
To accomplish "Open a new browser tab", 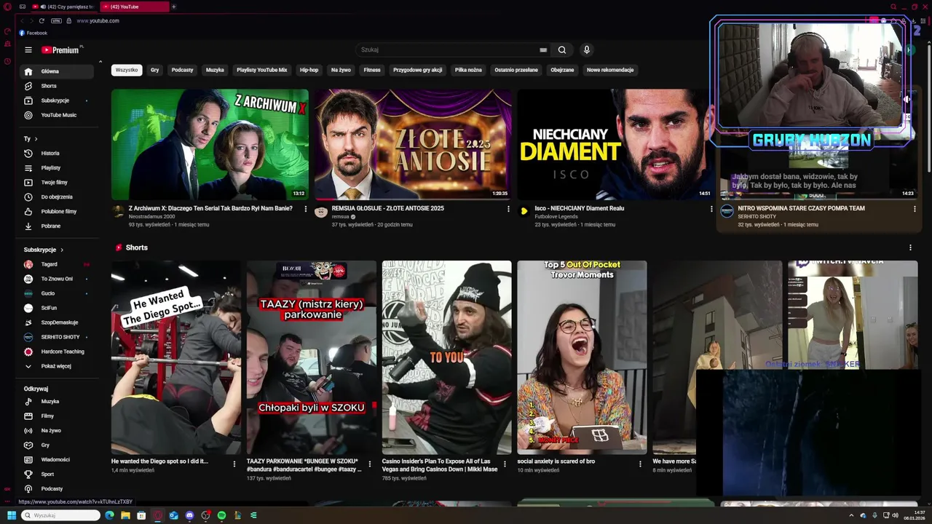I will pyautogui.click(x=173, y=7).
